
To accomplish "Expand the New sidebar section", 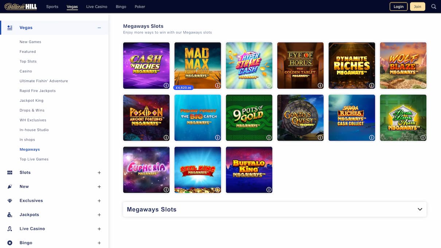I will 99,187.
